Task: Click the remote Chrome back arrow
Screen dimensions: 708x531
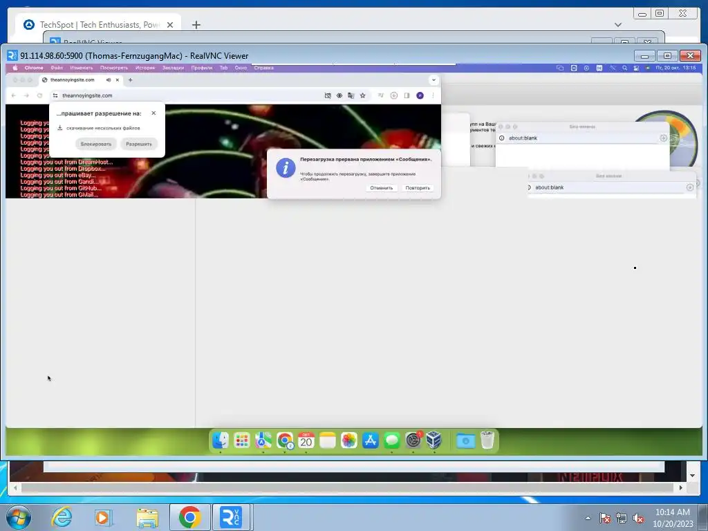Action: click(x=14, y=95)
